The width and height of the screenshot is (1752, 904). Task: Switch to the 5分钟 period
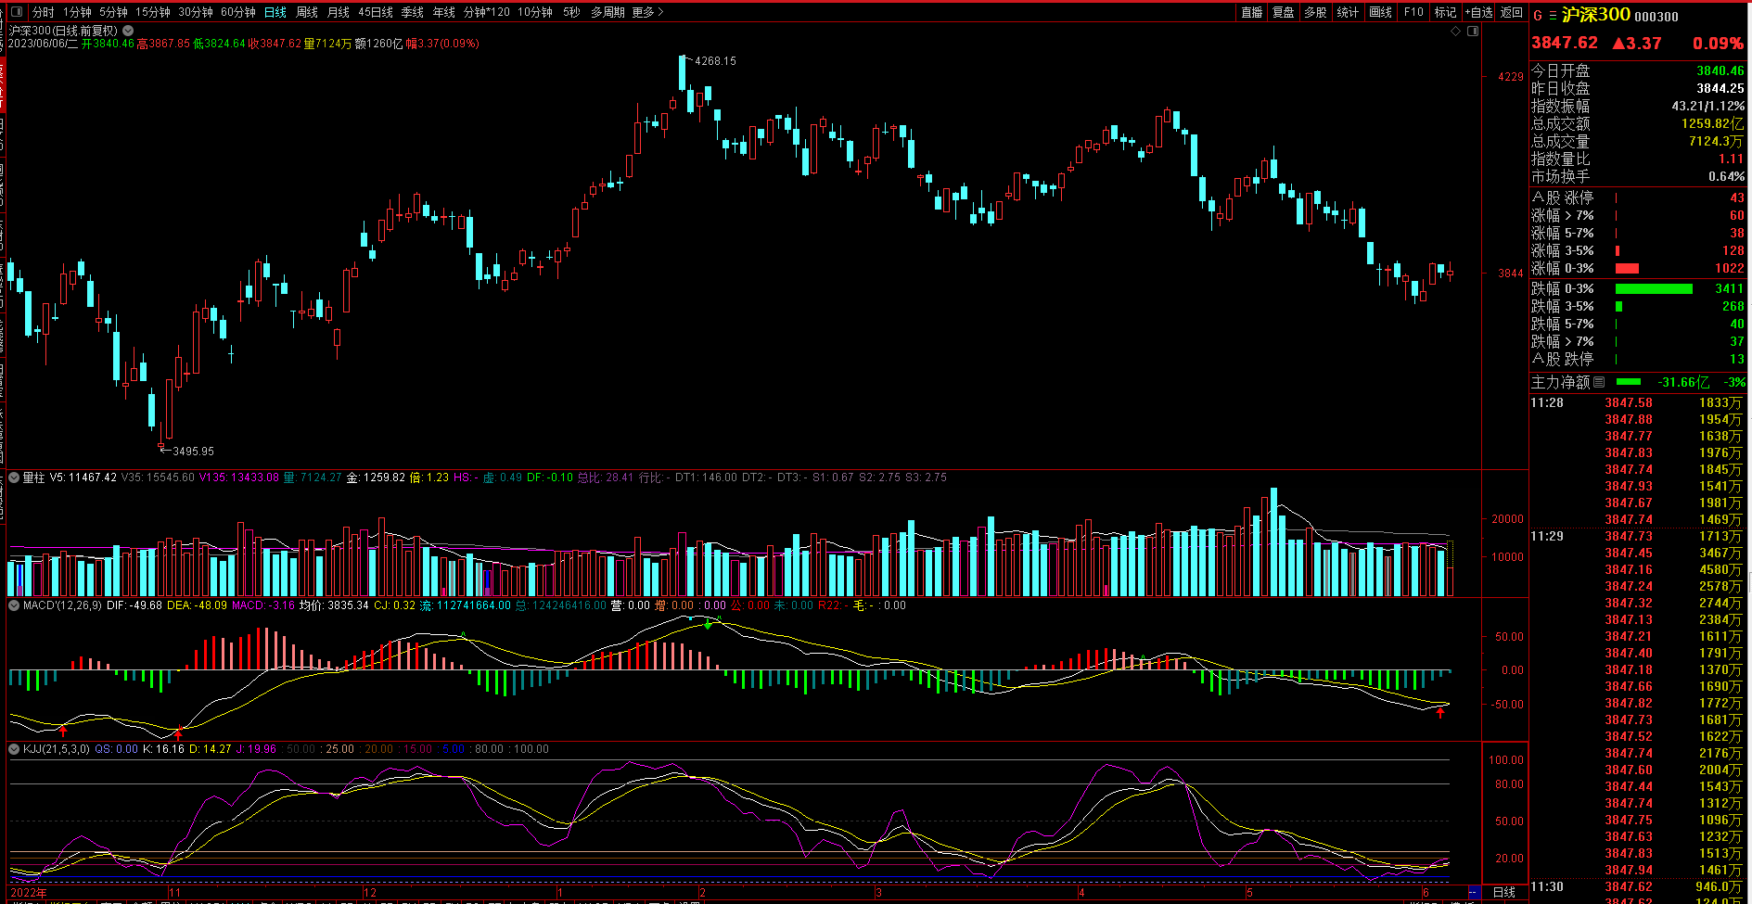coord(113,13)
